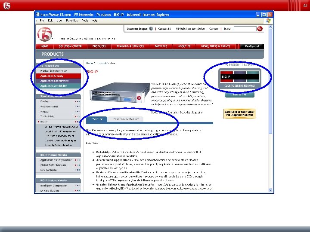Open the Favorites menu
Screen dimensions: 310x232
coord(72,20)
